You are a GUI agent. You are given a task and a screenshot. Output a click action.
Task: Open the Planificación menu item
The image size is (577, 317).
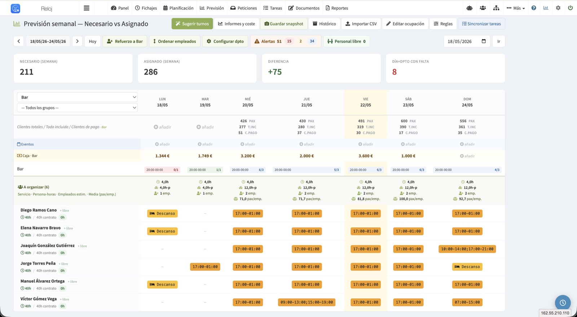tap(178, 8)
